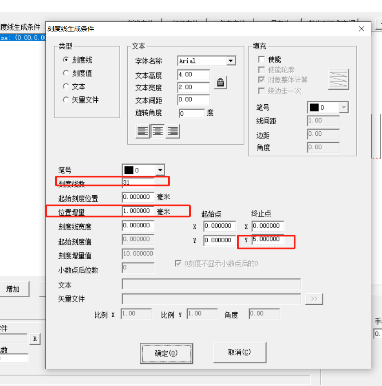Enable the 使能 fill checkbox

point(261,59)
